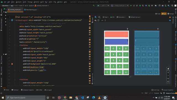Click the red display area in design preview
The height and width of the screenshot is (100, 177).
116,34
